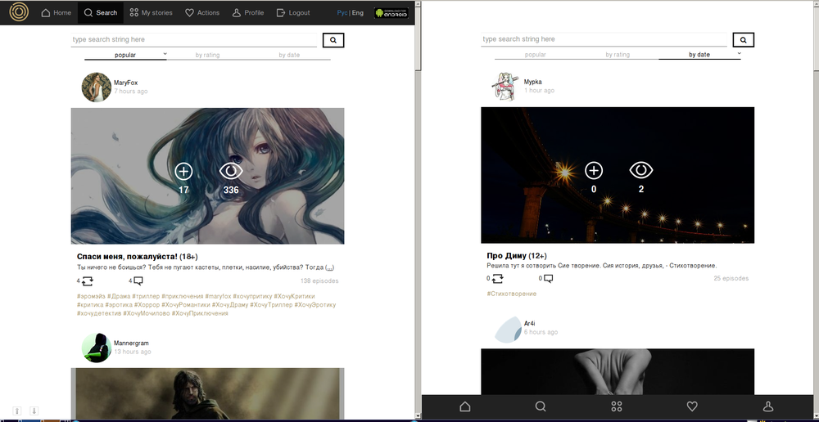This screenshot has height=422, width=819.
Task: Switch language to Eng
Action: tap(358, 12)
